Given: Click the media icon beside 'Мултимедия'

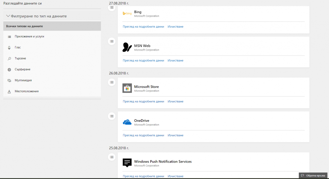Looking at the screenshot, I should [x=9, y=80].
